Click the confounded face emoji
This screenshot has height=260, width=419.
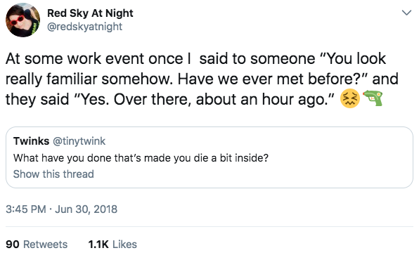click(x=350, y=98)
